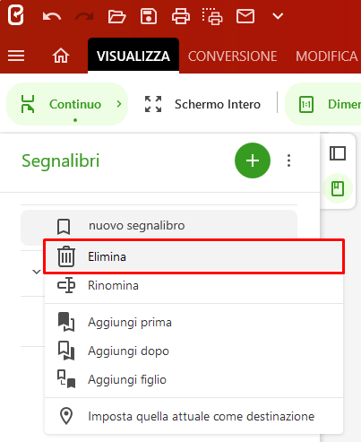361x442 pixels.
Task: Open bookmarks three-dot options menu
Action: 288,160
